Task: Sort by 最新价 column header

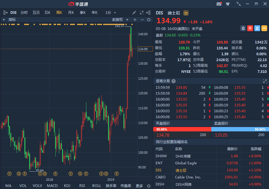Action: point(232,149)
